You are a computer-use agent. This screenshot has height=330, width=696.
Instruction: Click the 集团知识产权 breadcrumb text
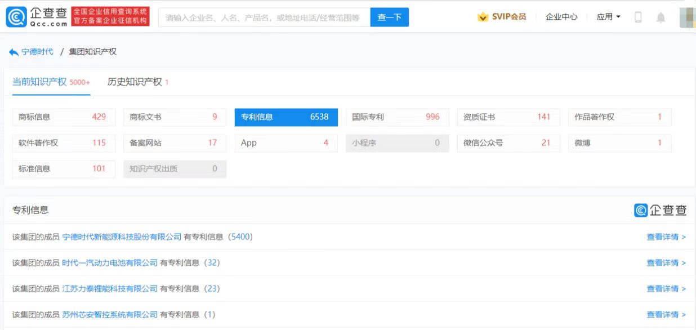click(92, 52)
